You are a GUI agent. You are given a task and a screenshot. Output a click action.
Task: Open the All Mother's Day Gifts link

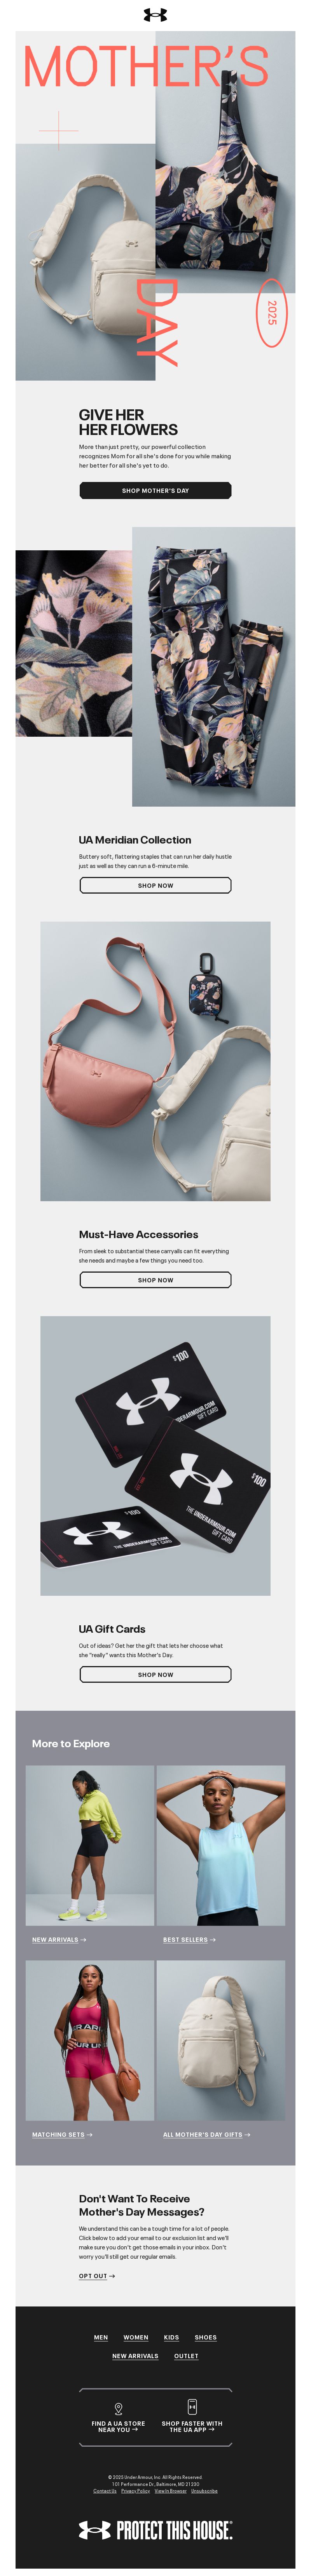207,2134
